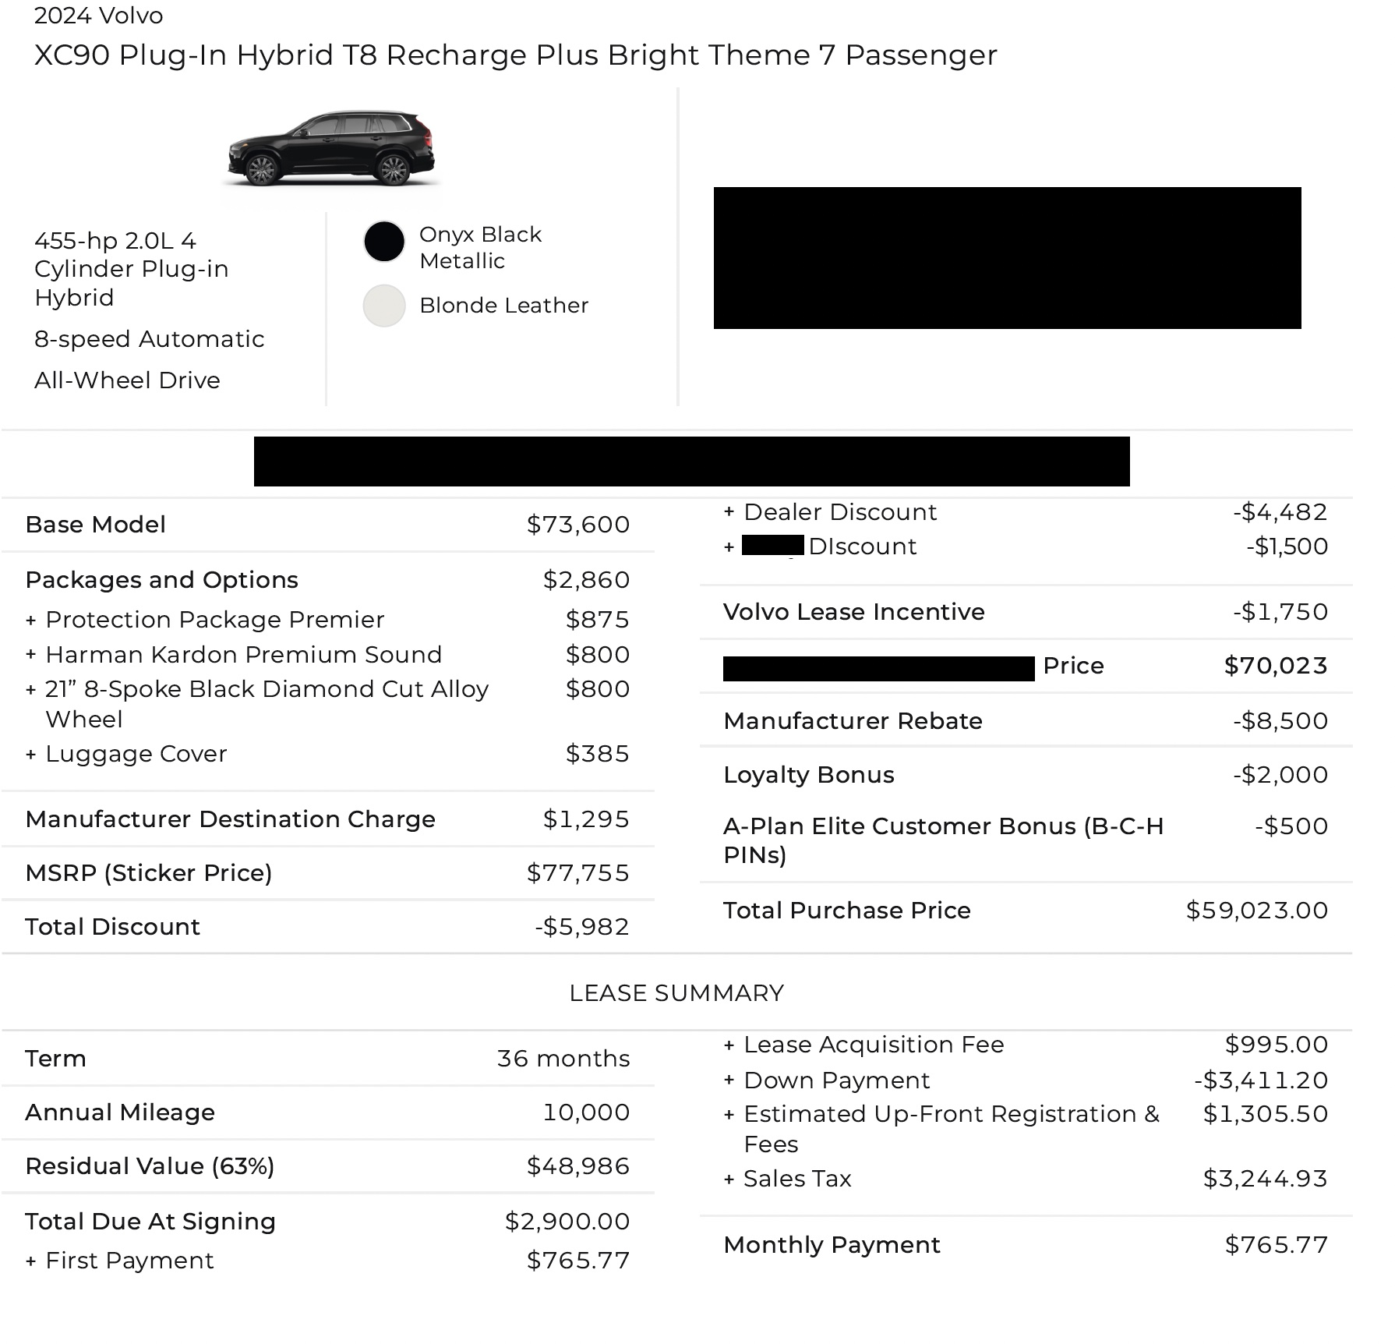Expand the Total Due At Signing row
Screen dimensions: 1395x1344
tap(327, 1222)
